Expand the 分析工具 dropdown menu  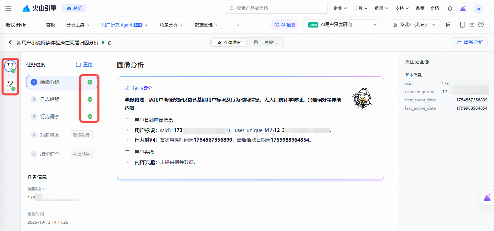(78, 25)
